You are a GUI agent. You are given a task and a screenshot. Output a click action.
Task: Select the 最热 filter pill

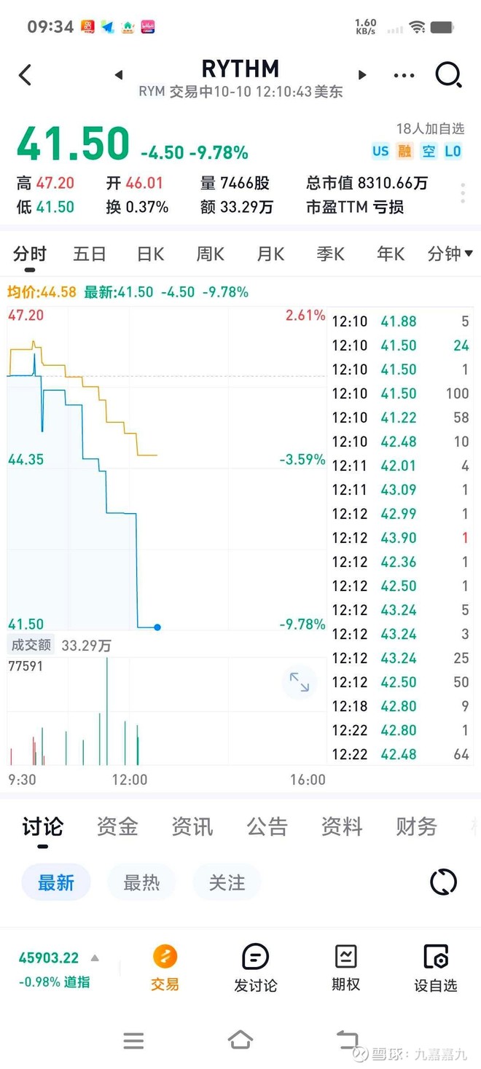tap(141, 882)
